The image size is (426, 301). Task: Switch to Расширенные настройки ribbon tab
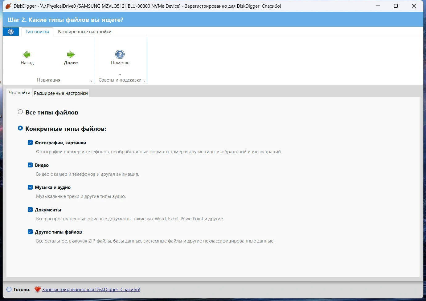[84, 32]
